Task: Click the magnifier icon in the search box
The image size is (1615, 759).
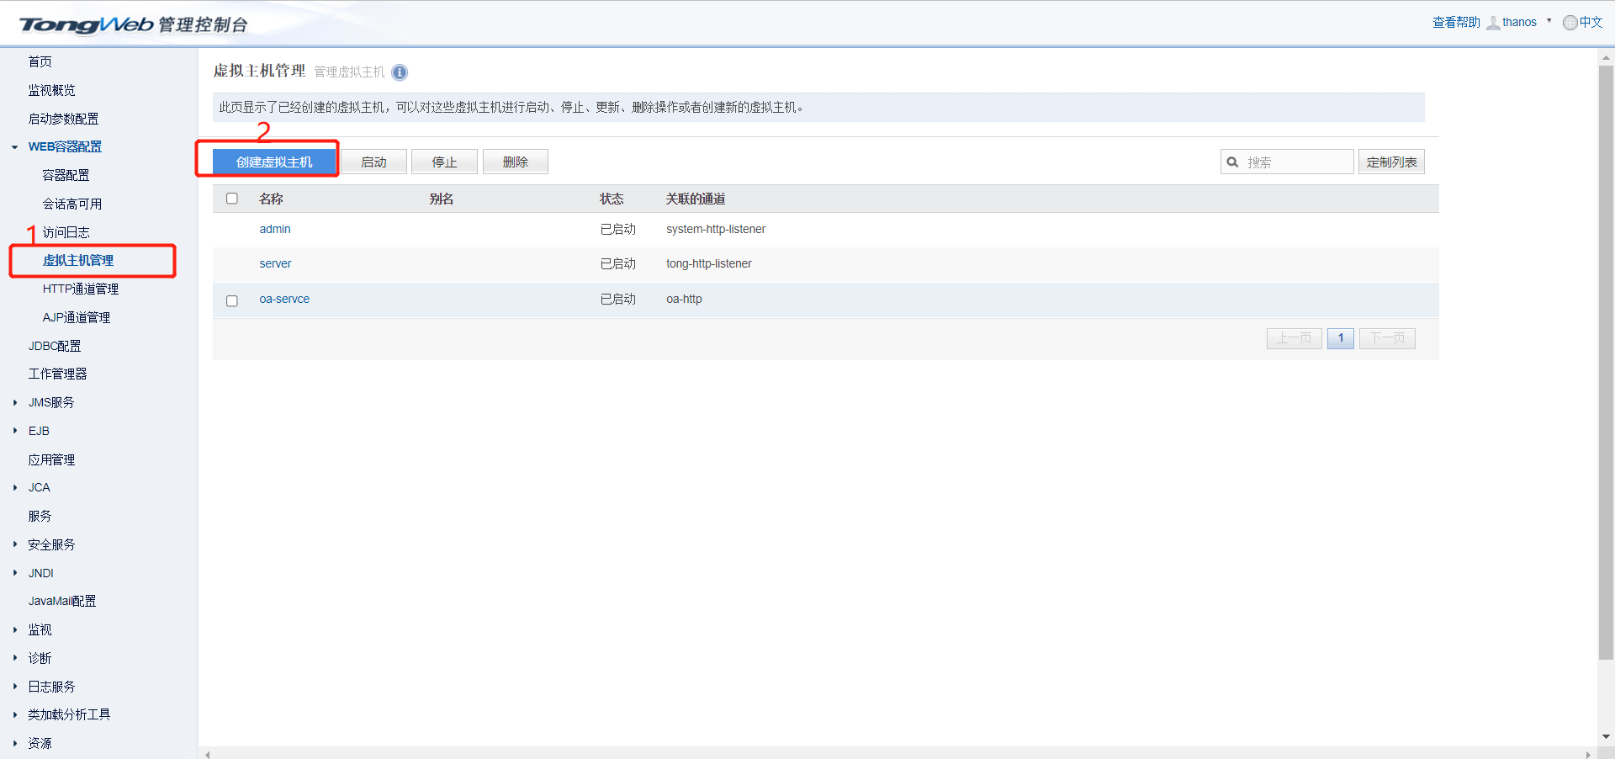Action: pyautogui.click(x=1233, y=162)
